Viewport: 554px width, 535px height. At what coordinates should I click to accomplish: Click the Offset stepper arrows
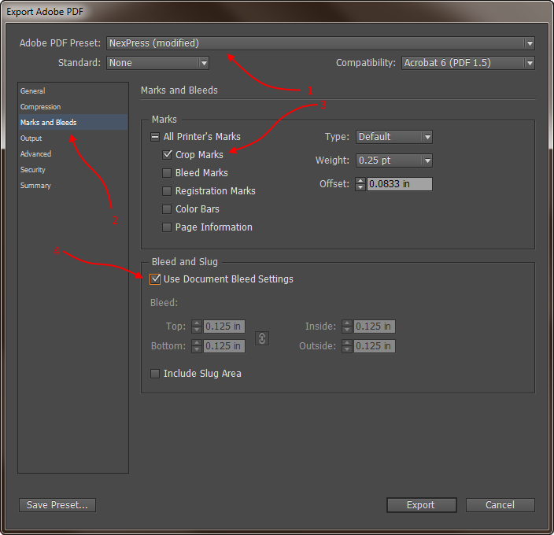[360, 184]
